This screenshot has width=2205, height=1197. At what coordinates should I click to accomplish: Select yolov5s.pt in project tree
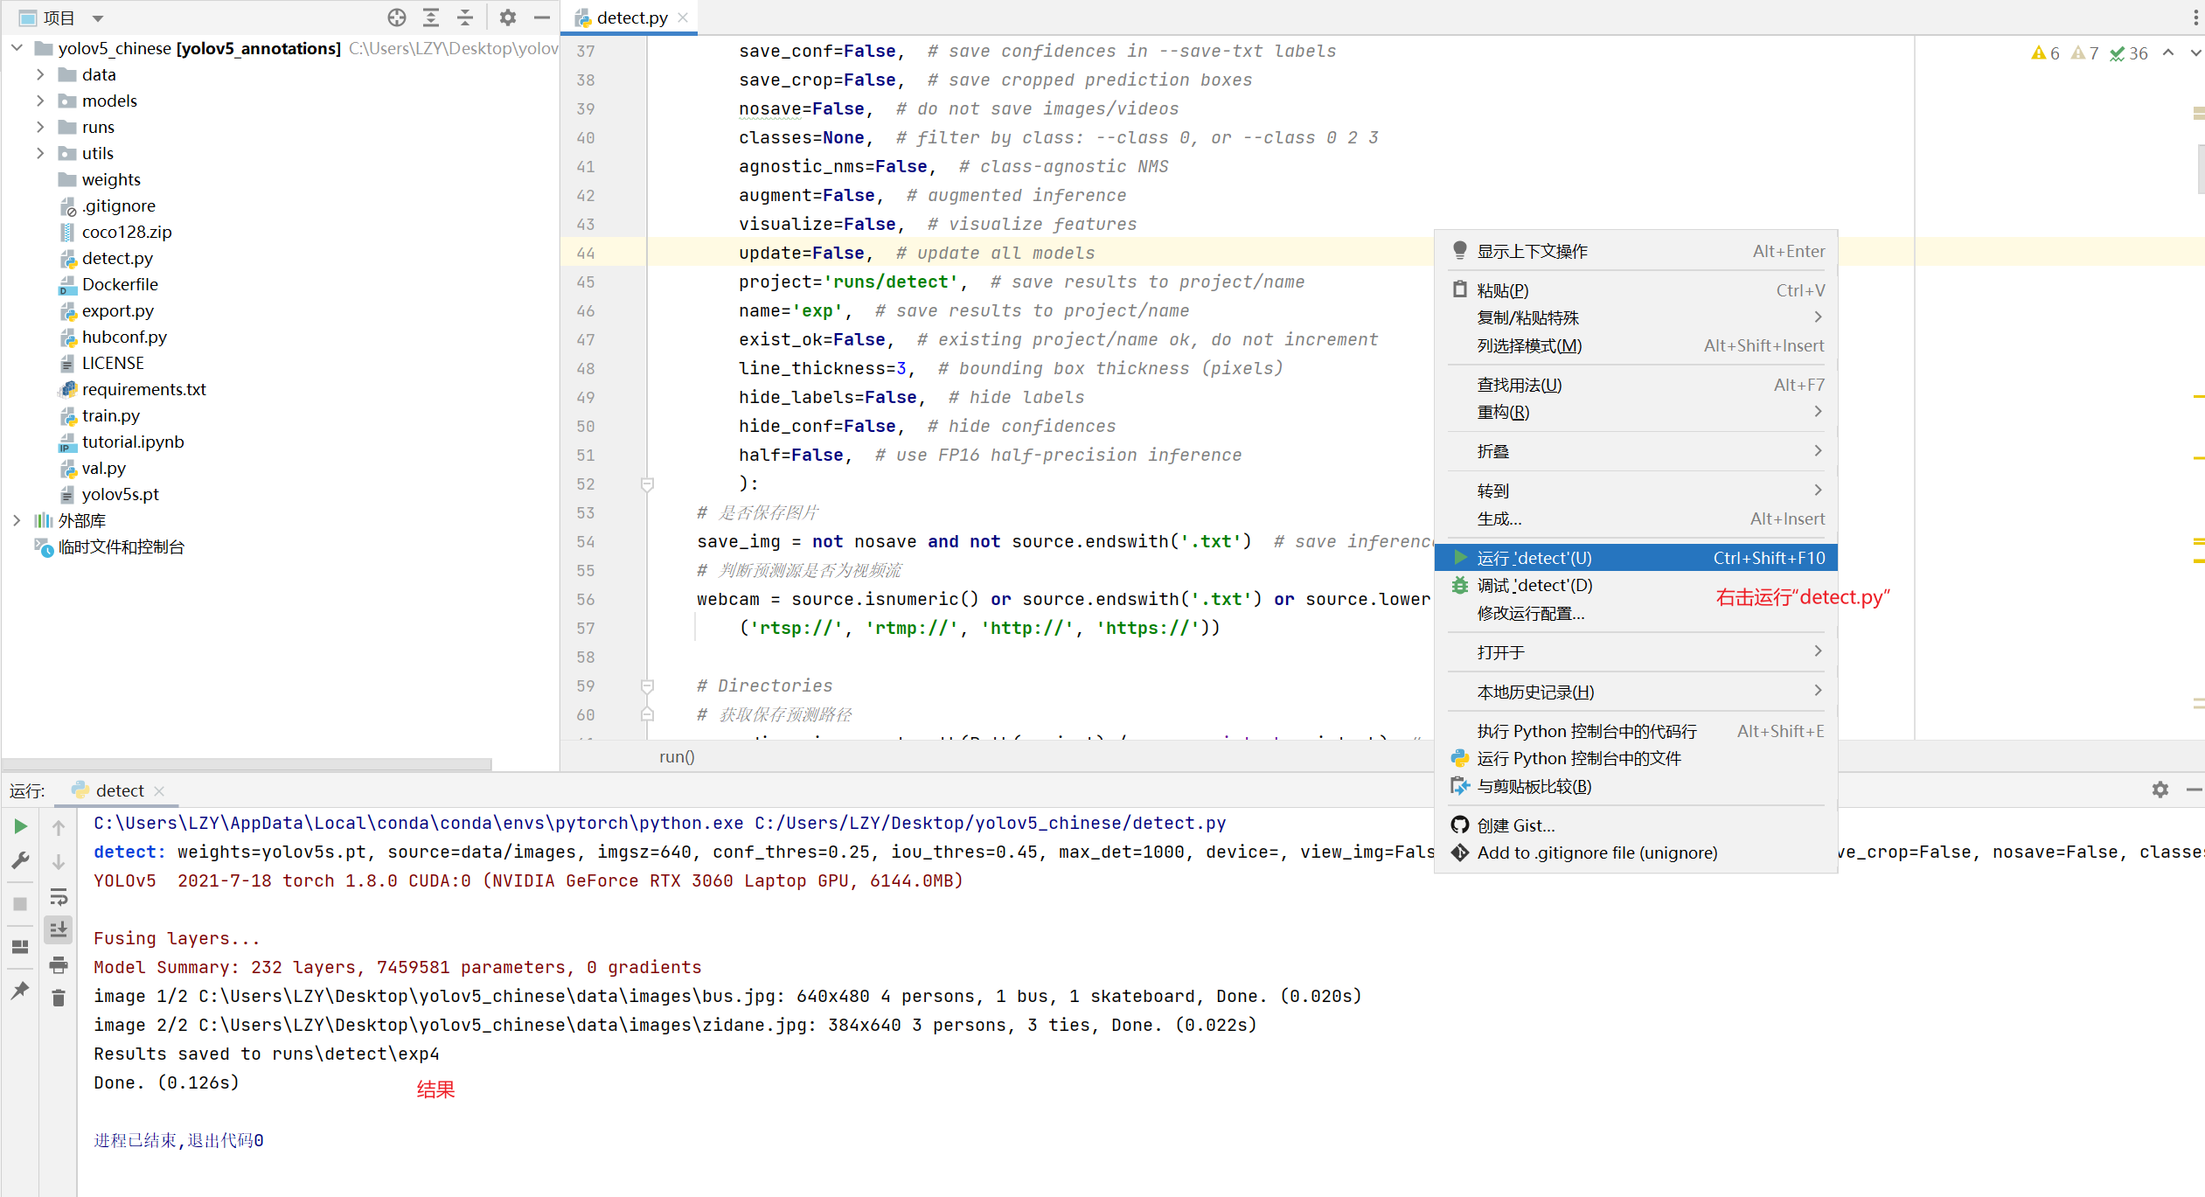(x=120, y=494)
